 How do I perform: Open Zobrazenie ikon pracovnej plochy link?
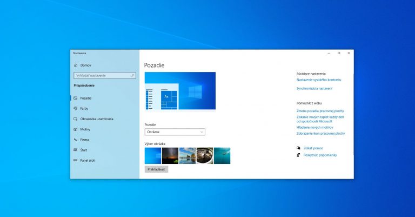click(320, 133)
